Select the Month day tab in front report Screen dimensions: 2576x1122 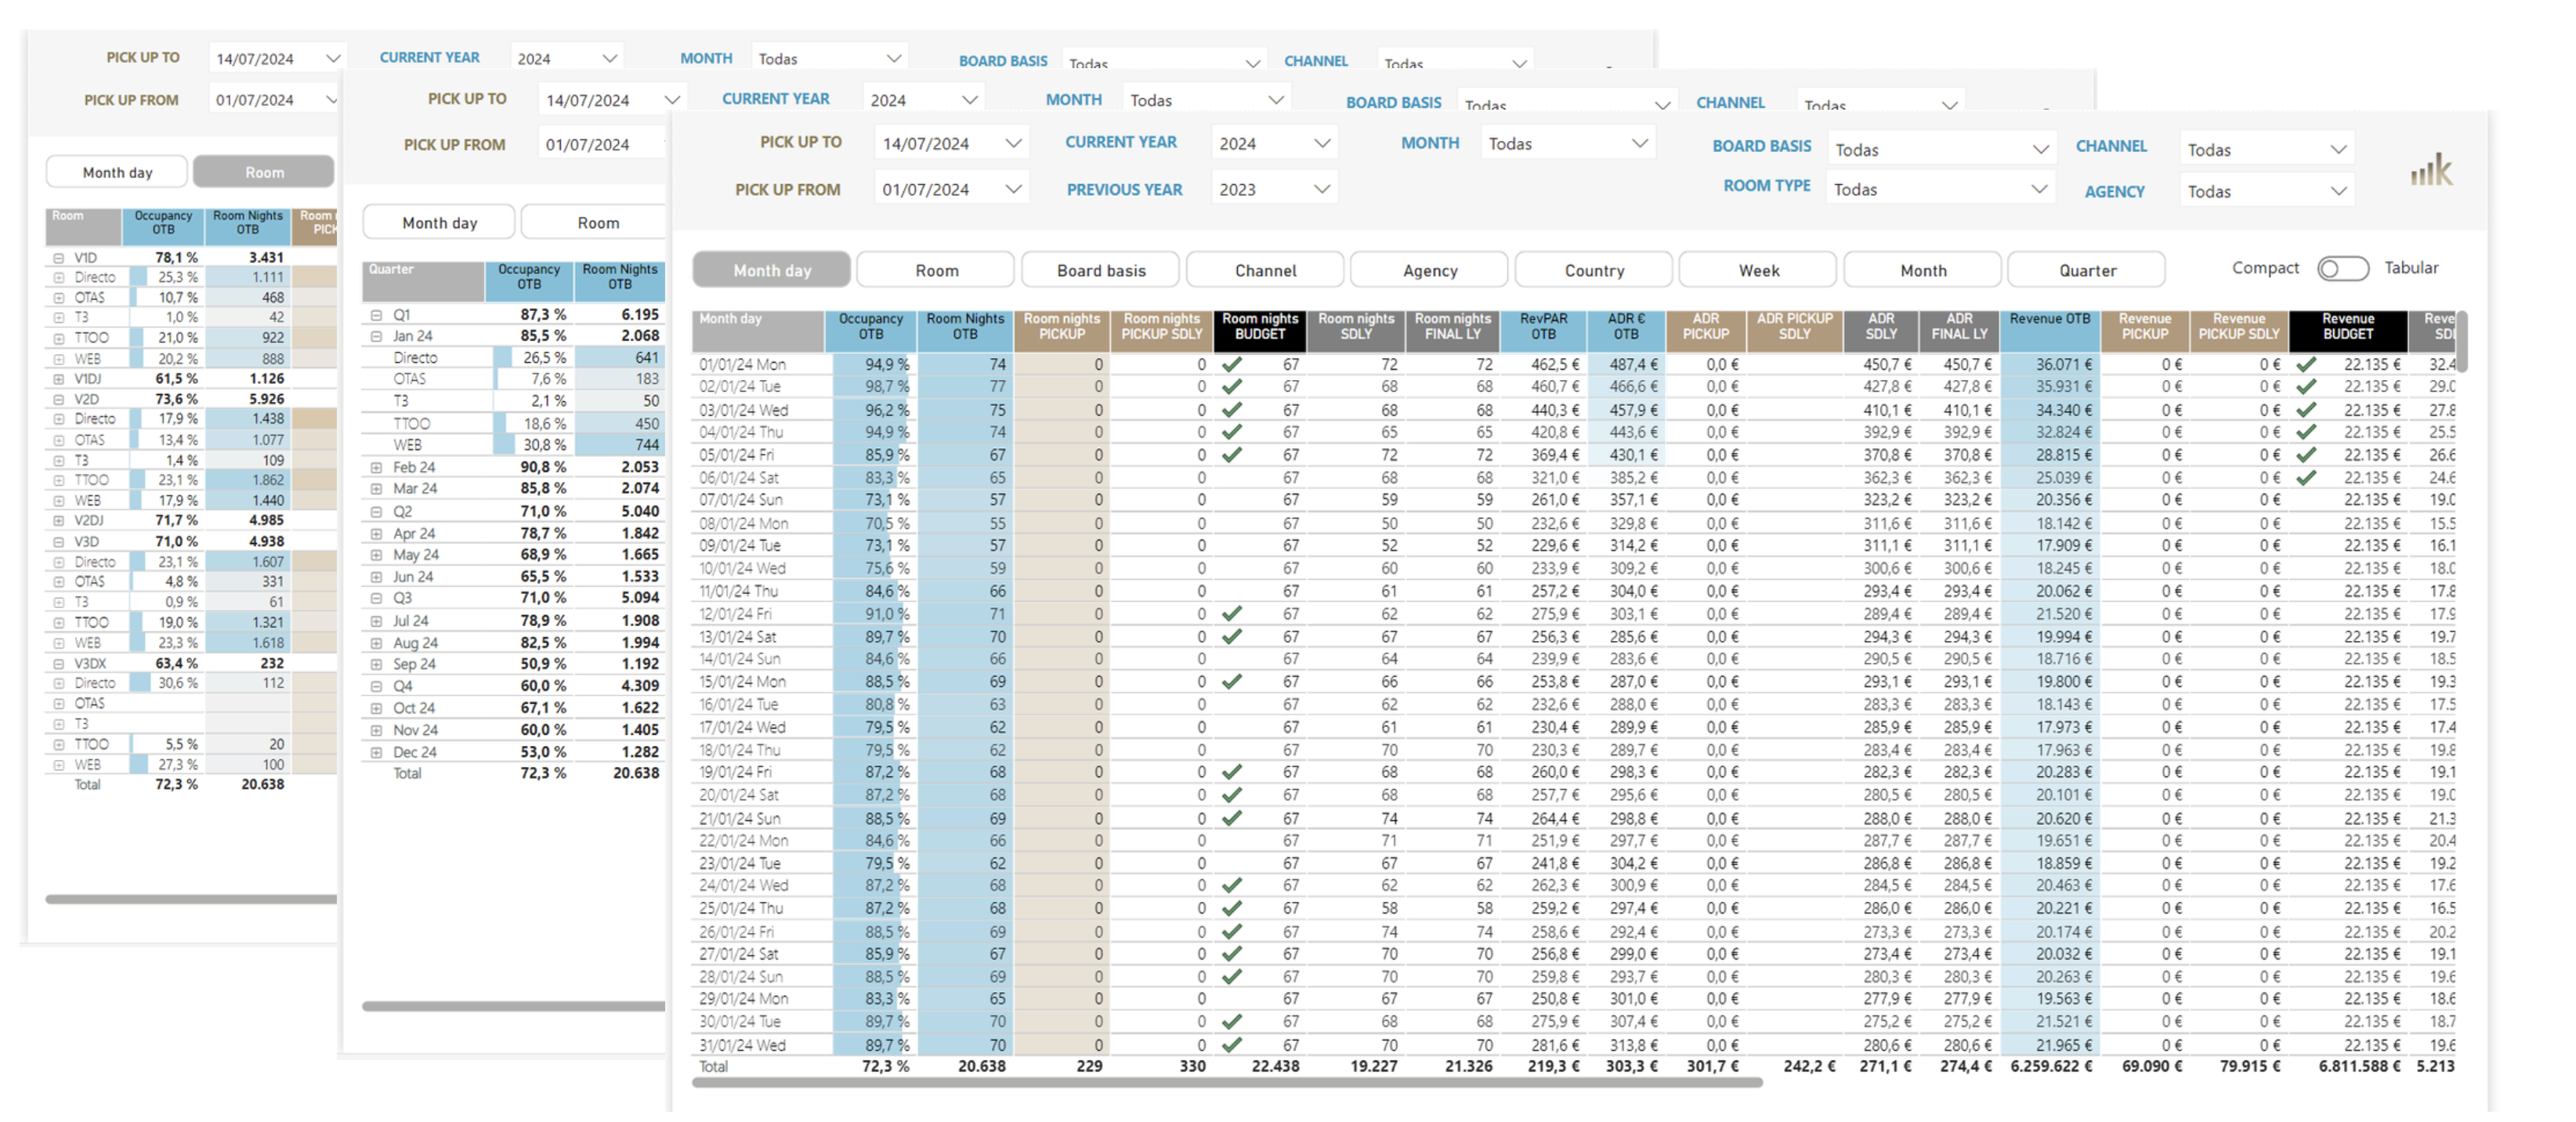[x=771, y=270]
